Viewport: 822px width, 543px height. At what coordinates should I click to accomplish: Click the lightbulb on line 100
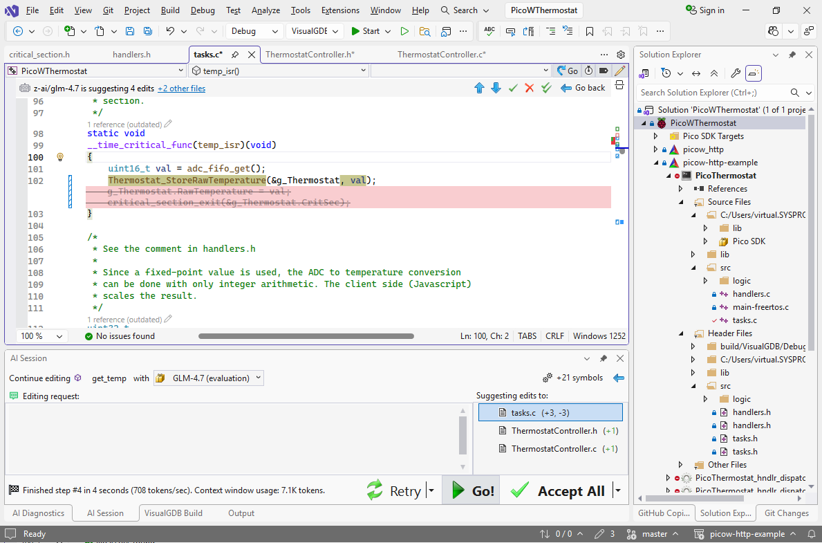tap(60, 157)
